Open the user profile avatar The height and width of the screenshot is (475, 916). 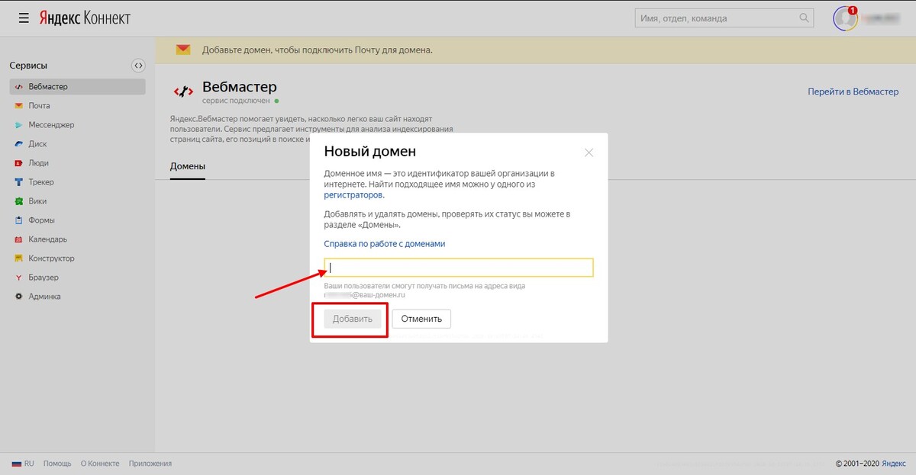coord(845,18)
